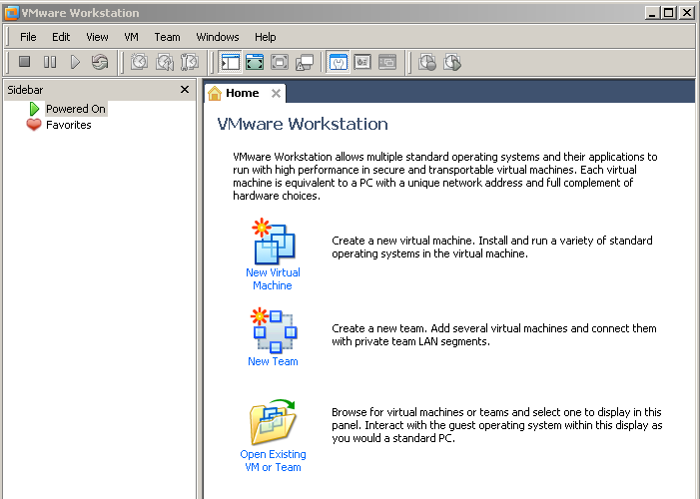Screen dimensions: 700x499
Task: Click the Open Existing VM or Team link
Action: [273, 460]
